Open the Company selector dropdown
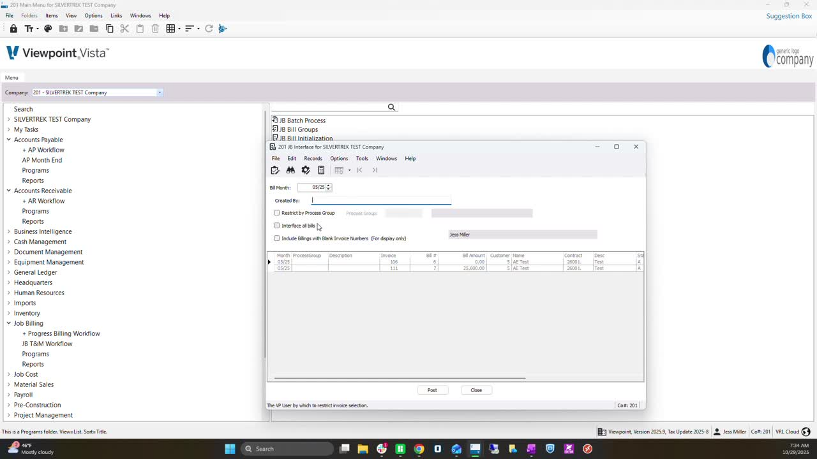Image resolution: width=817 pixels, height=459 pixels. (x=160, y=92)
